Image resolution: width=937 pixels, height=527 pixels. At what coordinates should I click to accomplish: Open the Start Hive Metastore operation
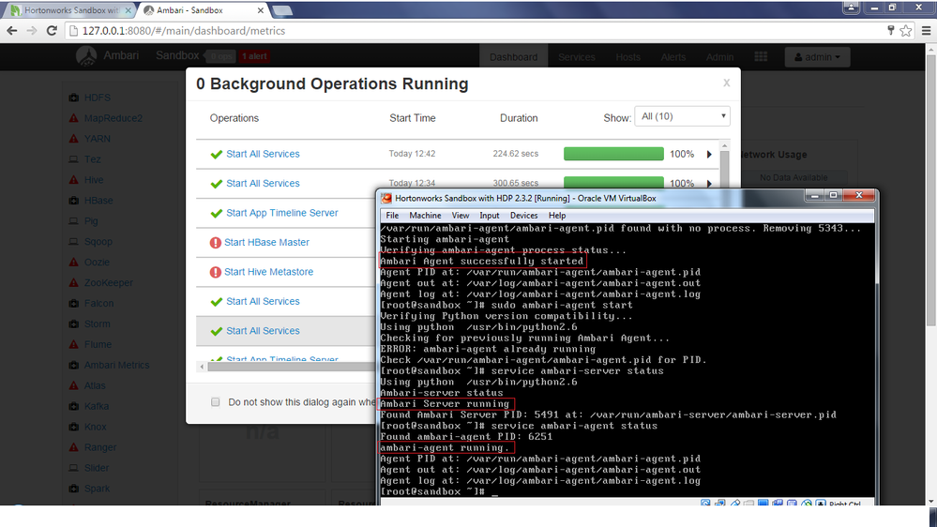(x=268, y=272)
